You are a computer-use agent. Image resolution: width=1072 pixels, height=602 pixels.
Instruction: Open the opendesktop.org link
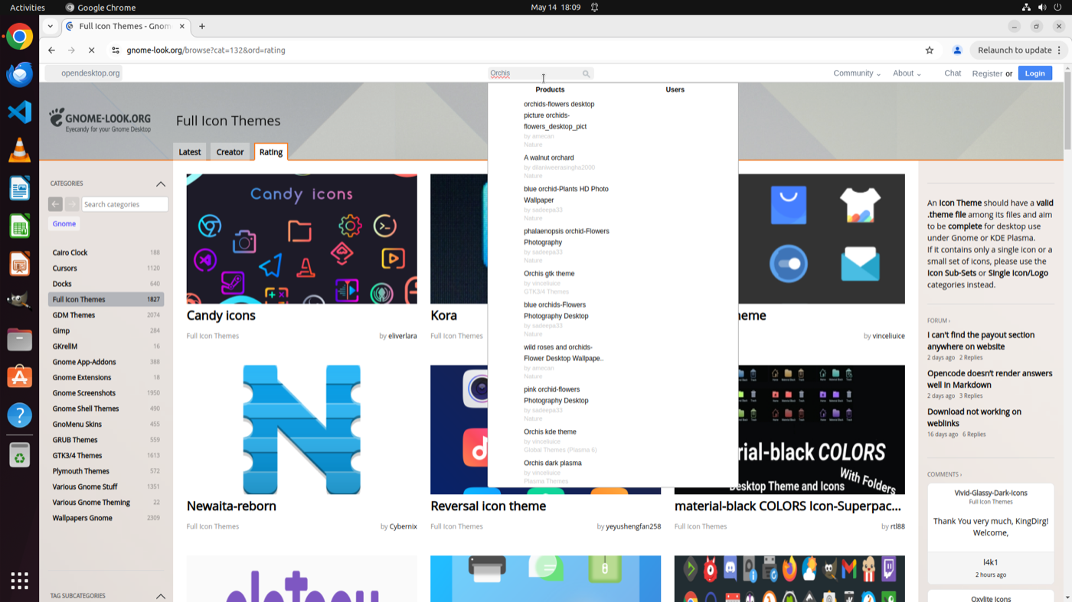[x=90, y=73]
